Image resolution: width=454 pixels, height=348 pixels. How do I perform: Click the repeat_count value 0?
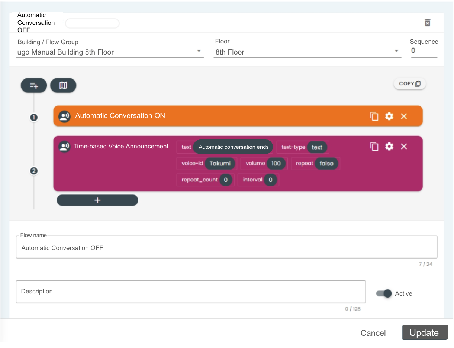point(226,180)
